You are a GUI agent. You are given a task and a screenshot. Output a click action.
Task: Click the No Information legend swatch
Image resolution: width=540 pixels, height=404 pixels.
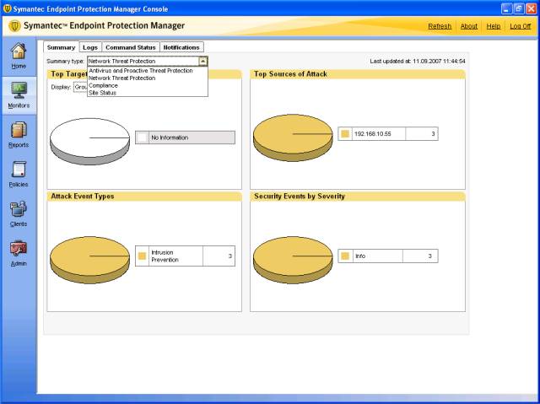[143, 137]
